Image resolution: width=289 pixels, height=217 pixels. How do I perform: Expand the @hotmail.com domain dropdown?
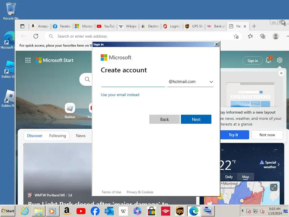click(191, 82)
